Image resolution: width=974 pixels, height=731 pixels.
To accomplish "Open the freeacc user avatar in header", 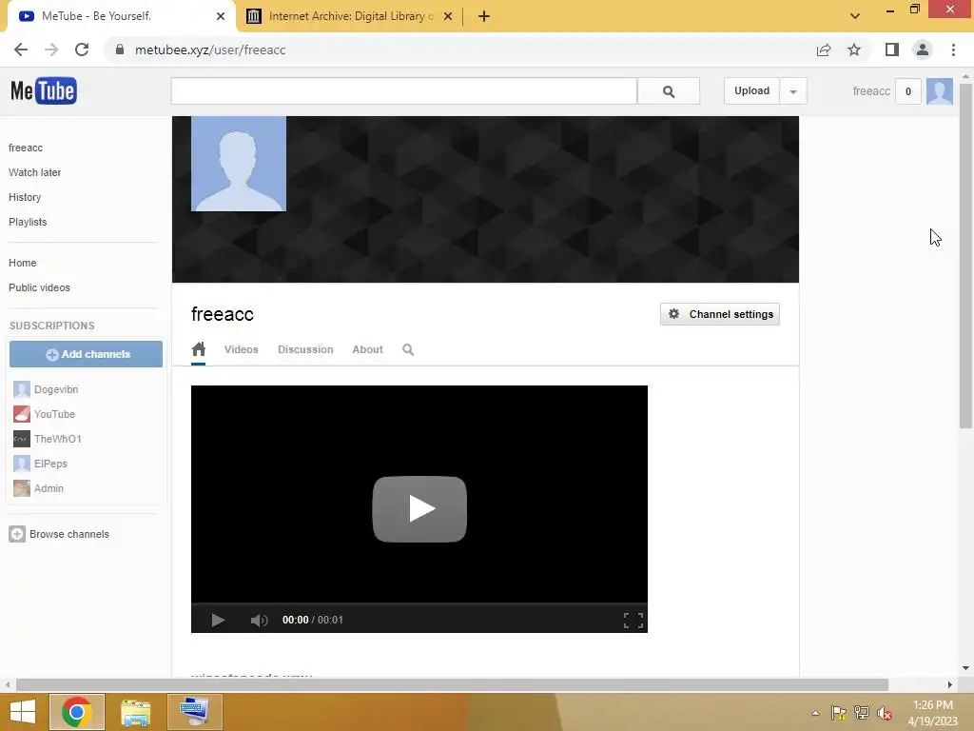I will (939, 91).
